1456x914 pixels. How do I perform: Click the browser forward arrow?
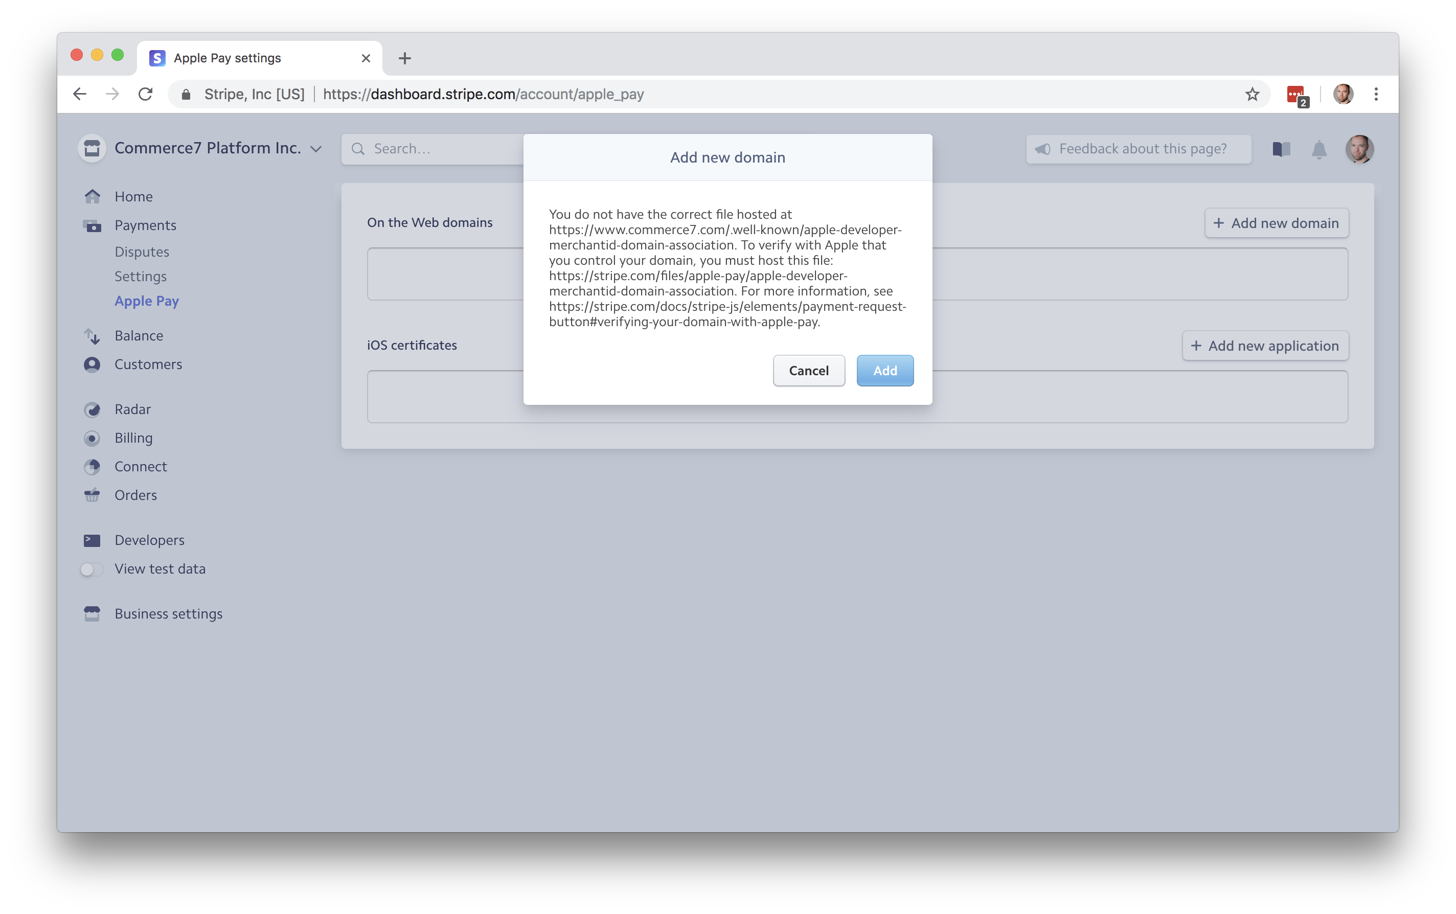tap(112, 94)
